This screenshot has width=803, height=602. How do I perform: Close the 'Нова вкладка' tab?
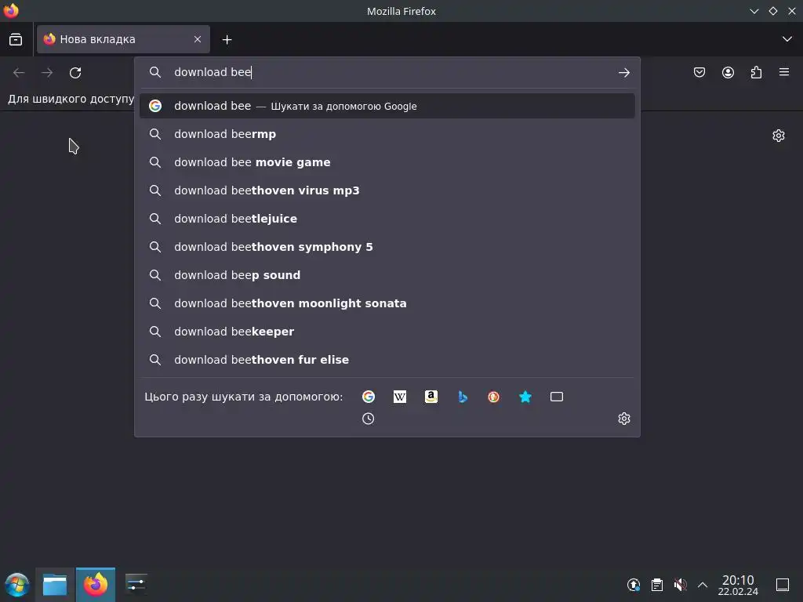tap(198, 39)
